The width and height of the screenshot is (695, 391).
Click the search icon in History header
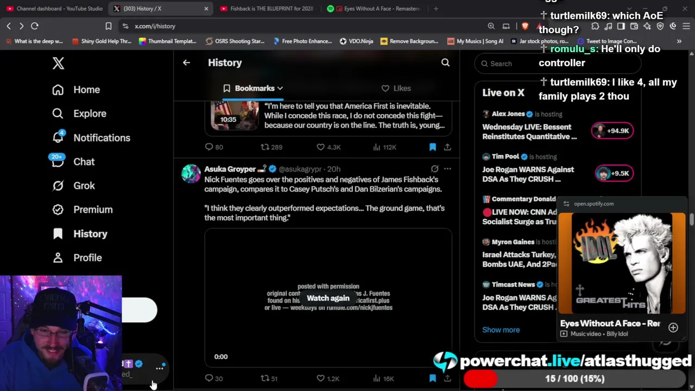click(445, 62)
